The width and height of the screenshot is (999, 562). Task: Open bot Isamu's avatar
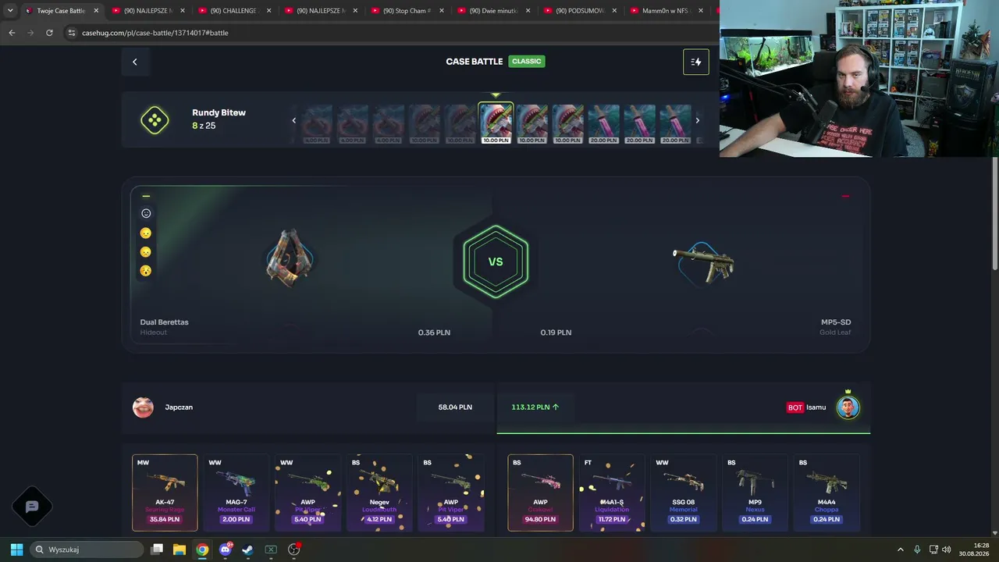848,407
